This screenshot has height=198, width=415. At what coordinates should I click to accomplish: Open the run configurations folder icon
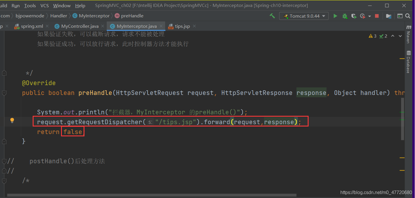tap(388, 16)
